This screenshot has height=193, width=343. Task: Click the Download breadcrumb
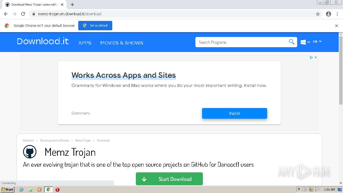coord(103,140)
